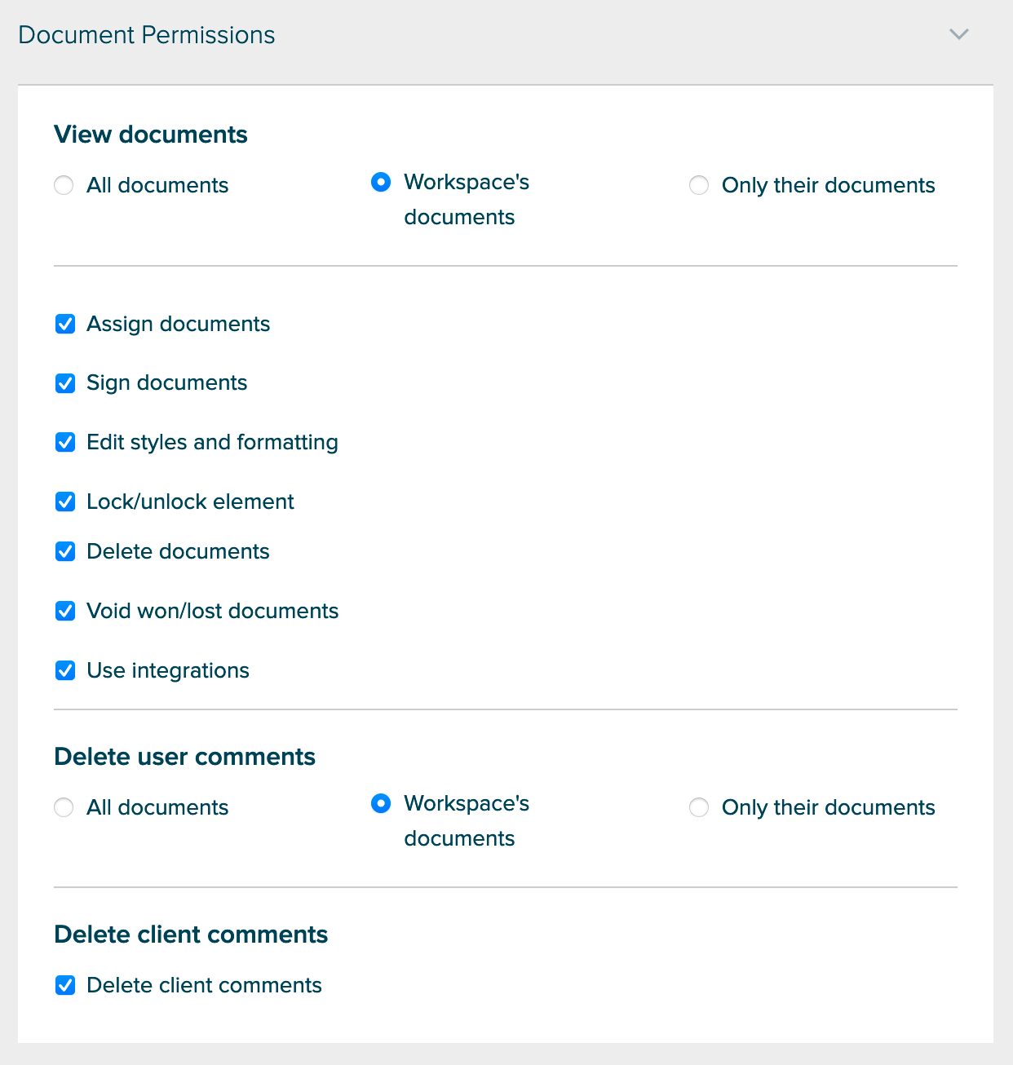This screenshot has width=1013, height=1065.
Task: Disable the Use integrations checkbox
Action: [x=65, y=670]
